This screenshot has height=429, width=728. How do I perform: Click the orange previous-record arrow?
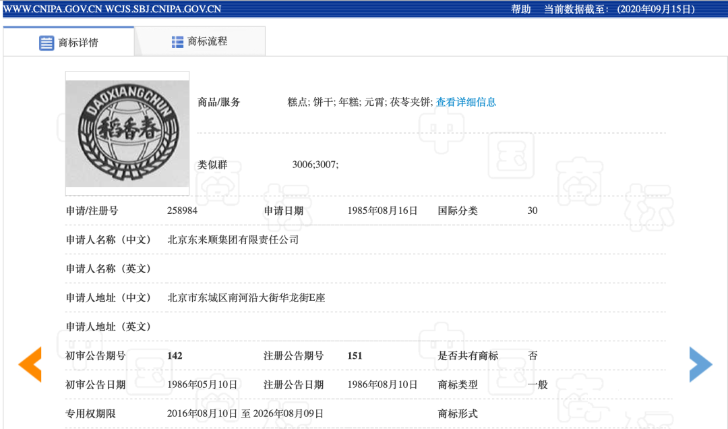coord(30,364)
